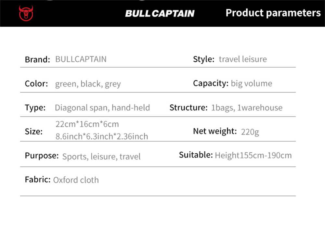Select the BULLCAPTAIN brand value
The height and width of the screenshot is (229, 325).
coord(81,59)
